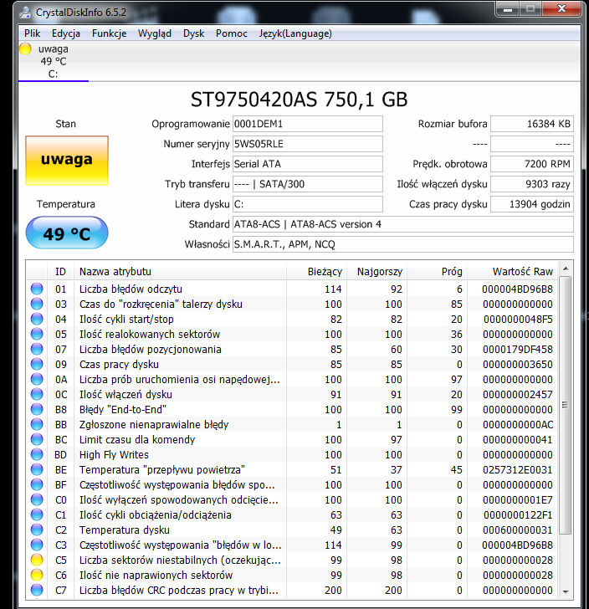
Task: Open the Funkcje menu
Action: [x=109, y=33]
